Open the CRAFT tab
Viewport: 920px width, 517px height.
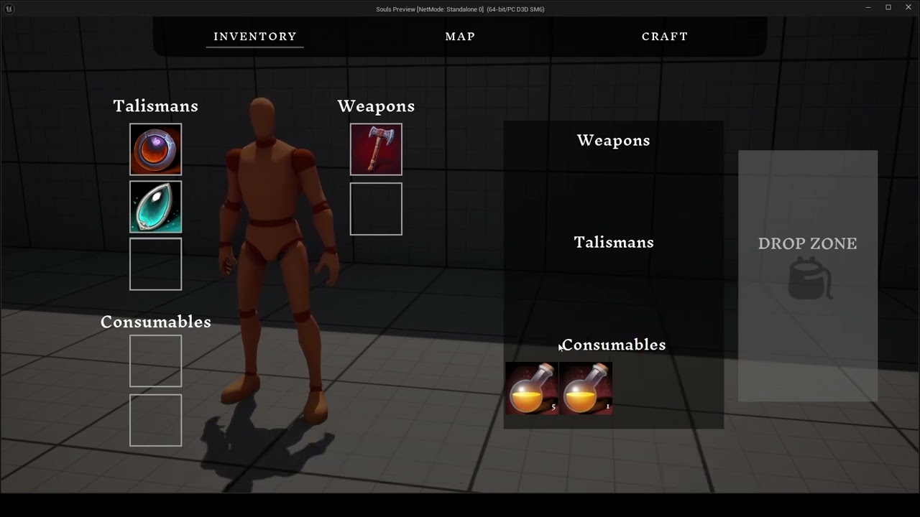[665, 36]
